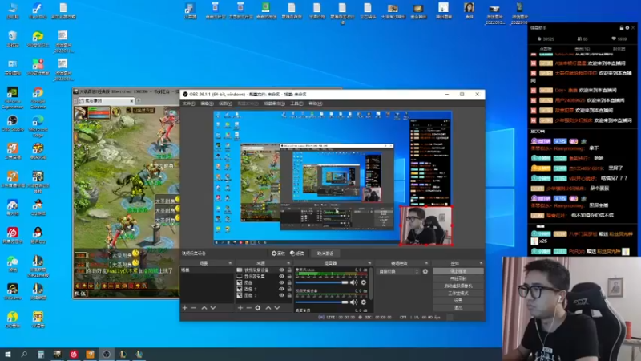This screenshot has height=361, width=641.
Task: Open OBS 设置 settings button
Action: (458, 300)
